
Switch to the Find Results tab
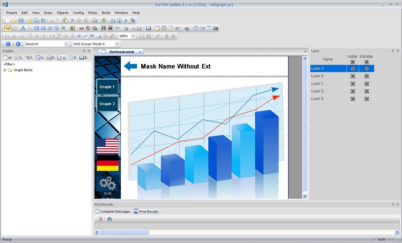[x=146, y=211]
